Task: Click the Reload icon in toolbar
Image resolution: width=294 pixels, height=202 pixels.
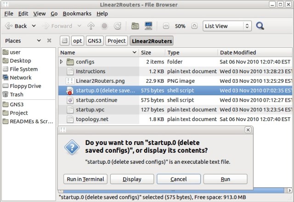Action: click(x=118, y=26)
